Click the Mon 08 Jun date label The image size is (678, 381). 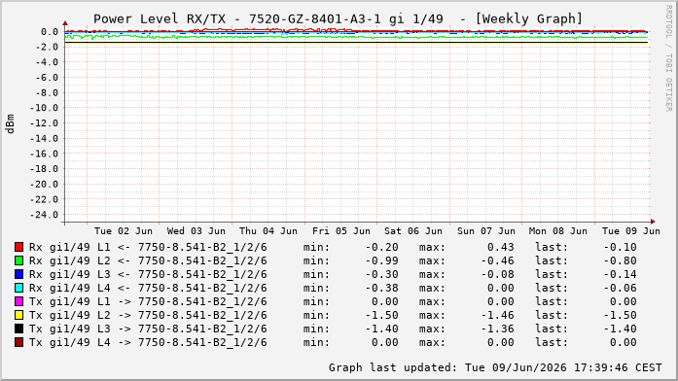pos(558,231)
